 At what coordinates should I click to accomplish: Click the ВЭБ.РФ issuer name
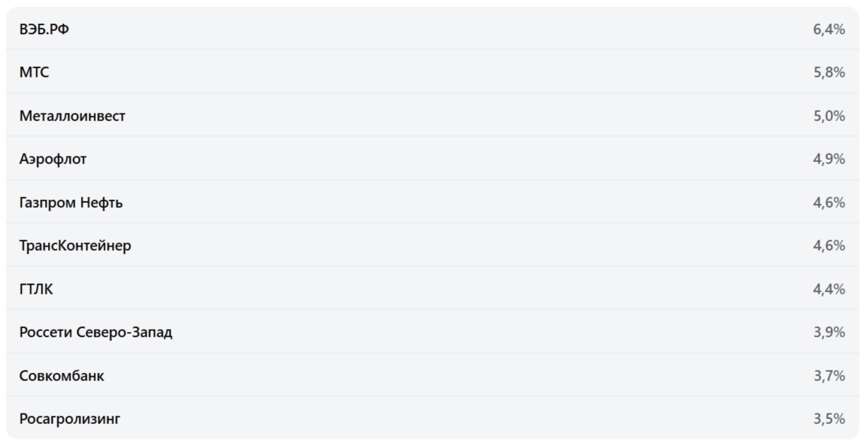pyautogui.click(x=44, y=29)
